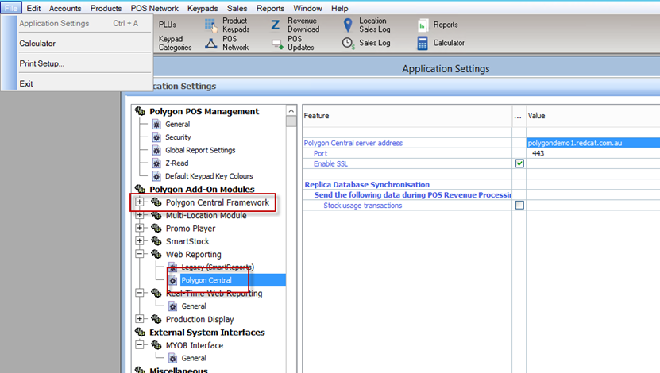660x373 pixels.
Task: Open the Edit menu
Action: click(x=33, y=9)
